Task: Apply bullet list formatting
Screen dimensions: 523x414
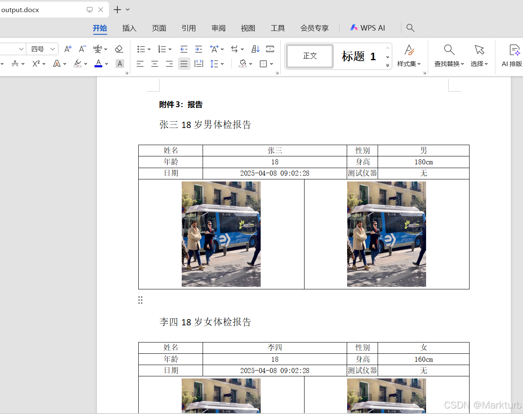Action: click(141, 49)
